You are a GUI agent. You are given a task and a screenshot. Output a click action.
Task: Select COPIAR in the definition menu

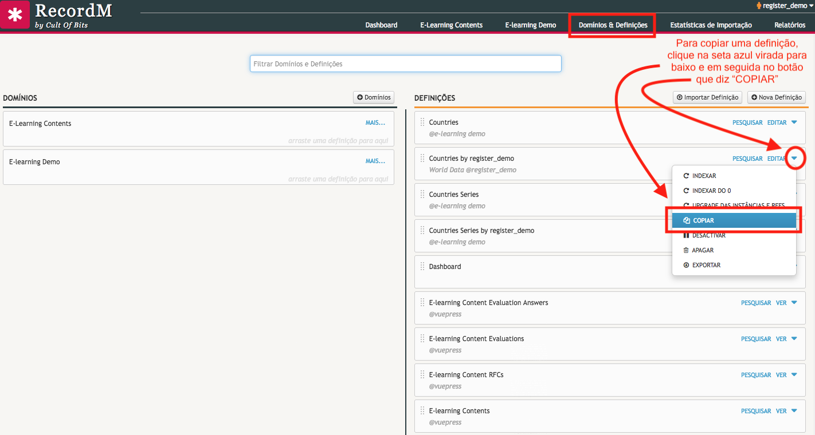(734, 220)
